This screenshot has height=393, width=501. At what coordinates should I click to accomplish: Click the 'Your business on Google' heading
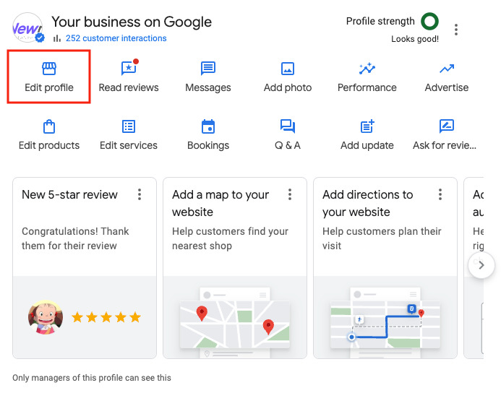(x=132, y=22)
